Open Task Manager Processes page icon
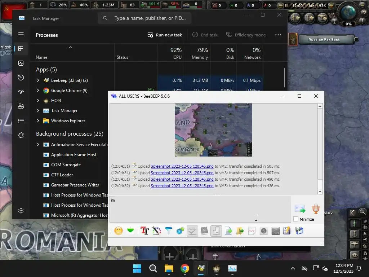Screen dimensions: 369x277 click(21, 49)
